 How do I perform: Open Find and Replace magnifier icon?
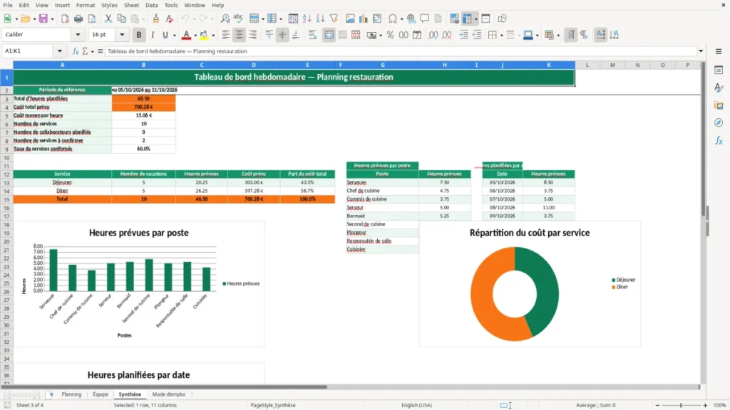[x=225, y=19]
